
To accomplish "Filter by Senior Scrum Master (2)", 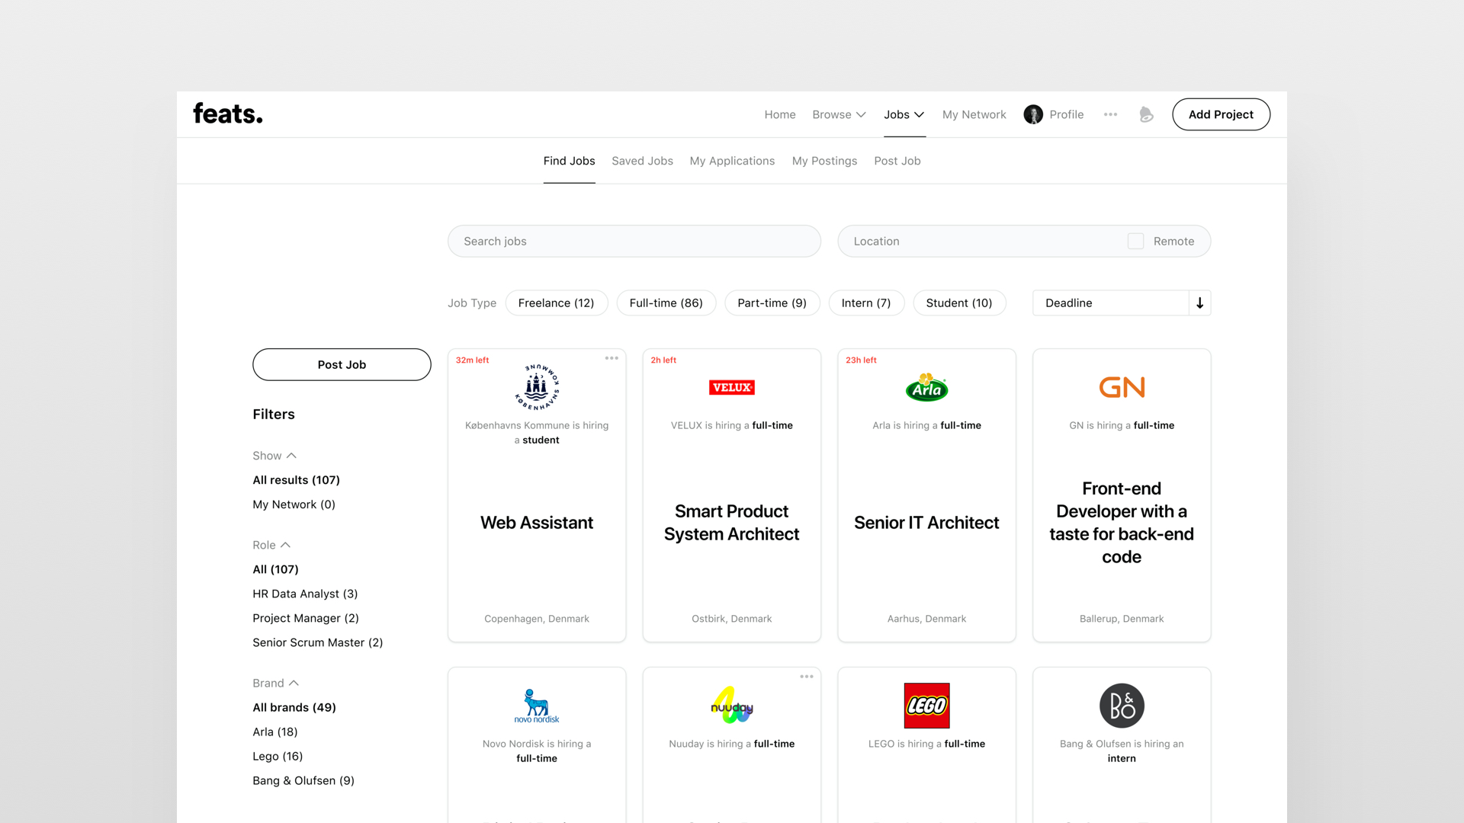I will point(318,642).
